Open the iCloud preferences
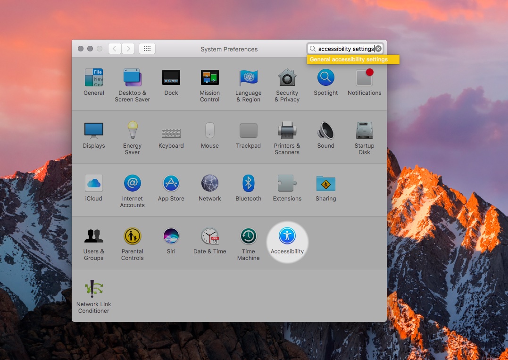 coord(93,184)
